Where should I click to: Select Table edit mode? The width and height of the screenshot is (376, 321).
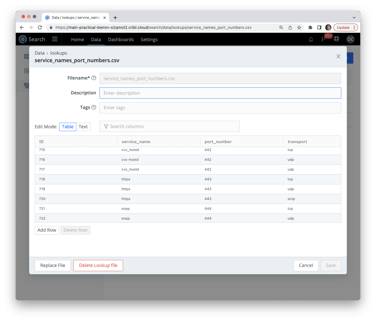pyautogui.click(x=68, y=127)
